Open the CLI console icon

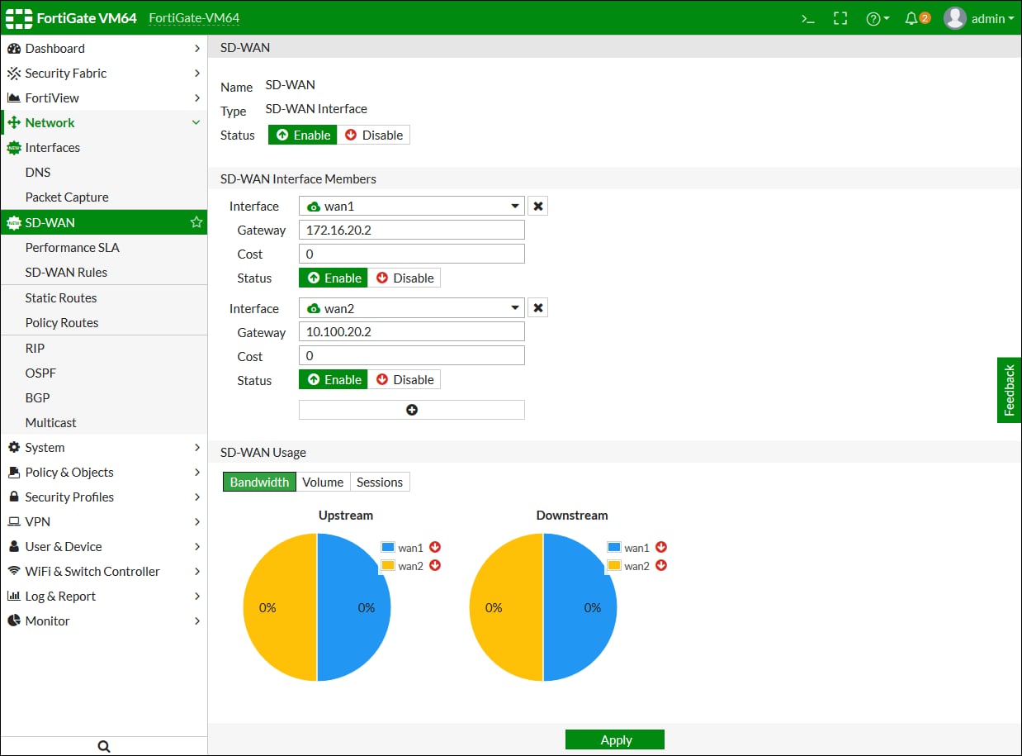click(808, 18)
